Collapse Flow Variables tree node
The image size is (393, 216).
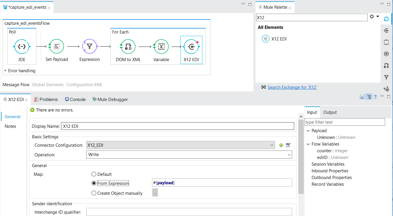[x=308, y=144]
